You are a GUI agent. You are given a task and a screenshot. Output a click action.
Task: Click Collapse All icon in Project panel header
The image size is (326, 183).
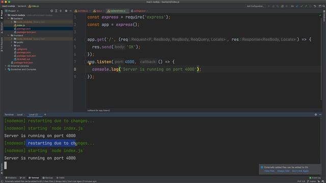tap(61, 11)
